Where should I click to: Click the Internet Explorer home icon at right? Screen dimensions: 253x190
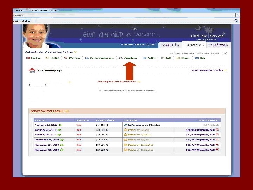[x=236, y=21]
